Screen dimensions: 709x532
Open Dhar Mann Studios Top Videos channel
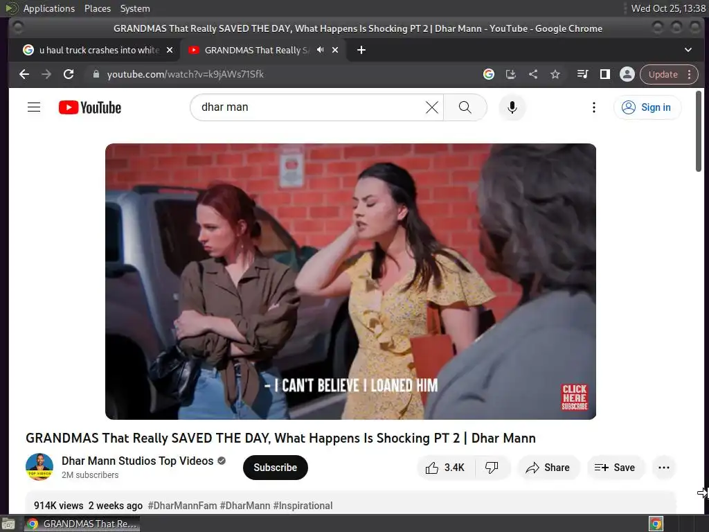click(138, 461)
